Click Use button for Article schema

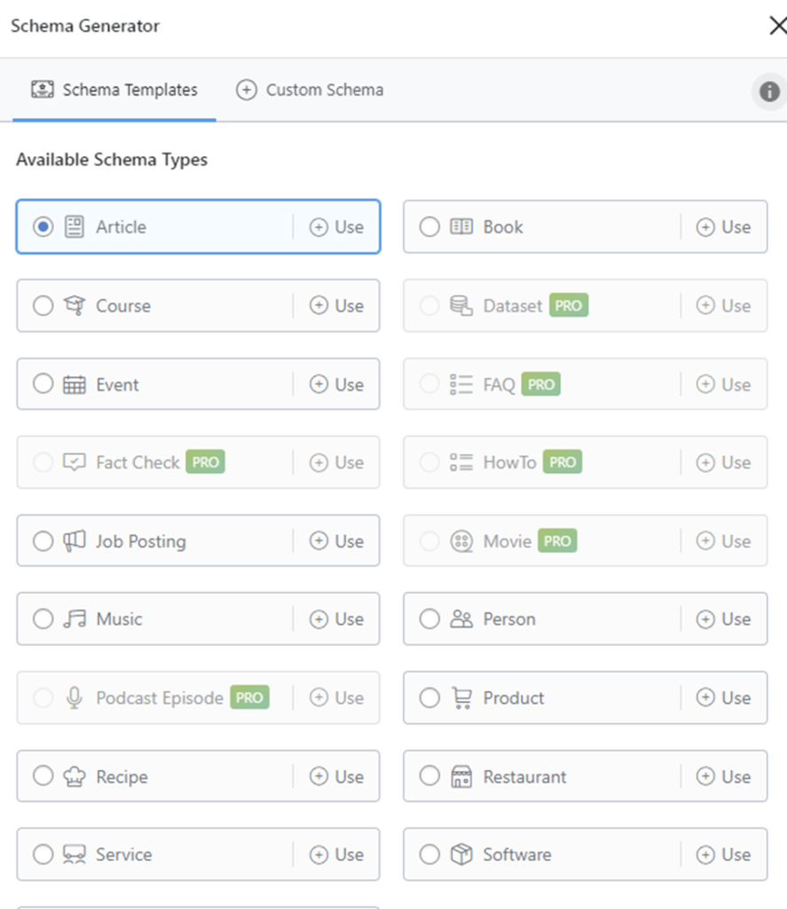pos(336,226)
